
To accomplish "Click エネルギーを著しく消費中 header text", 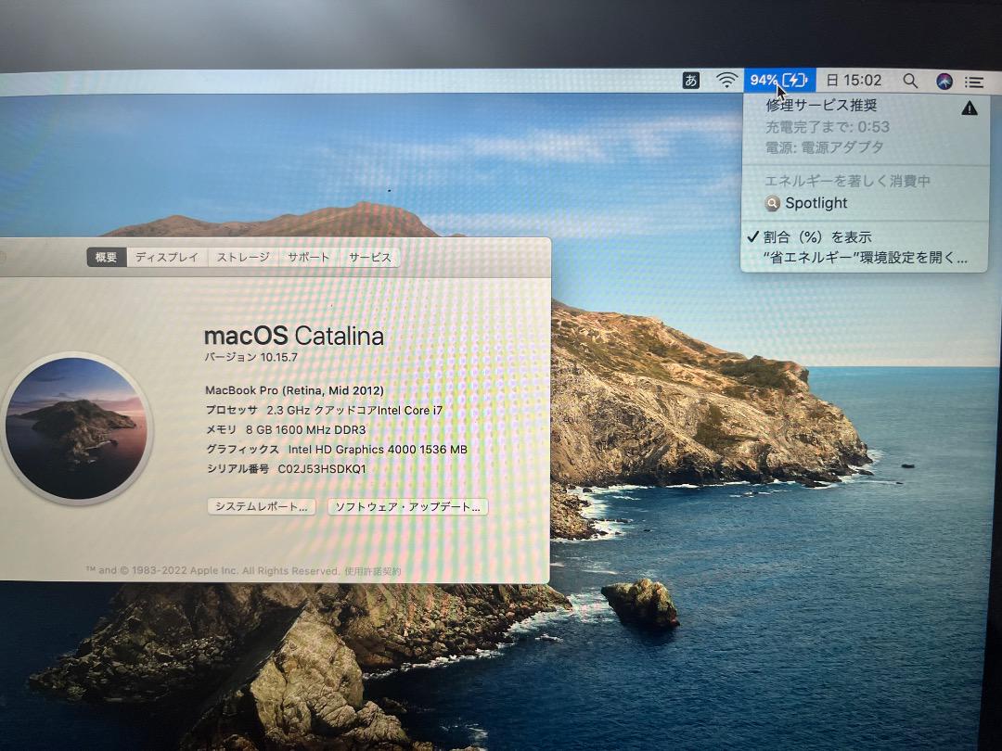I will [x=847, y=182].
